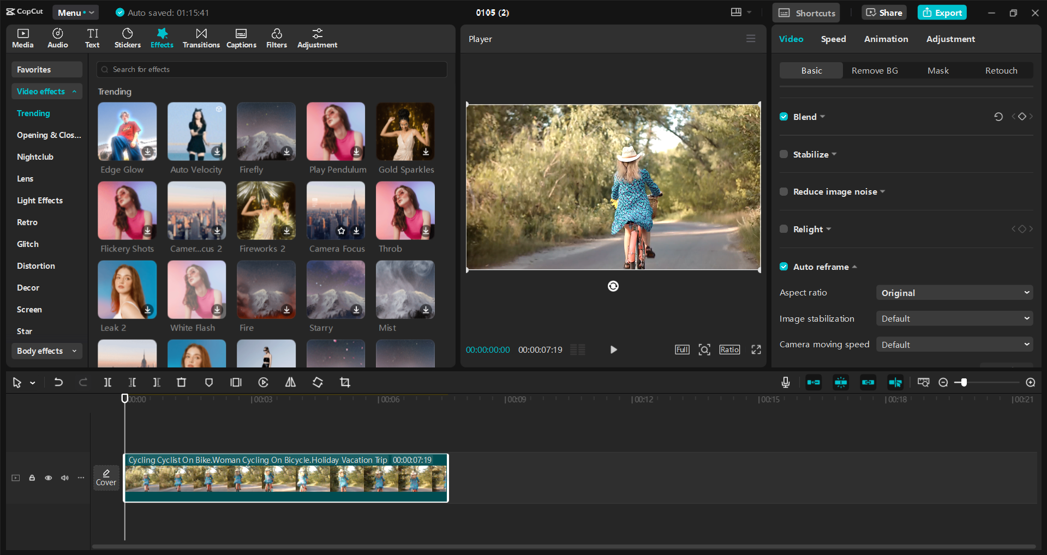This screenshot has width=1047, height=555.
Task: Open the Transitions panel
Action: pos(201,38)
